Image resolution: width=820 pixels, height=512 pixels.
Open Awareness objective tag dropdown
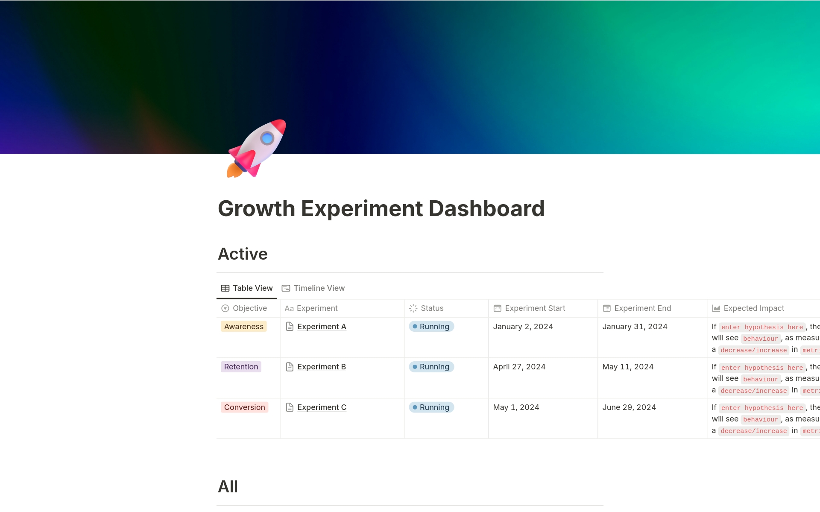click(243, 327)
